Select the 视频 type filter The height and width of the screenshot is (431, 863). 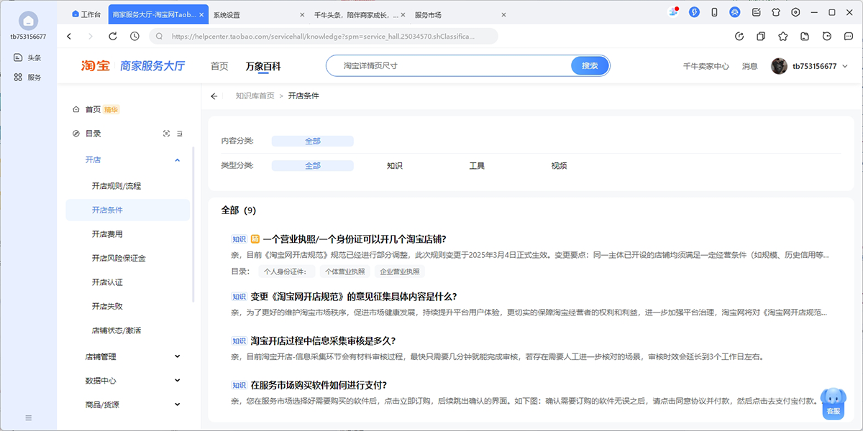coord(559,166)
